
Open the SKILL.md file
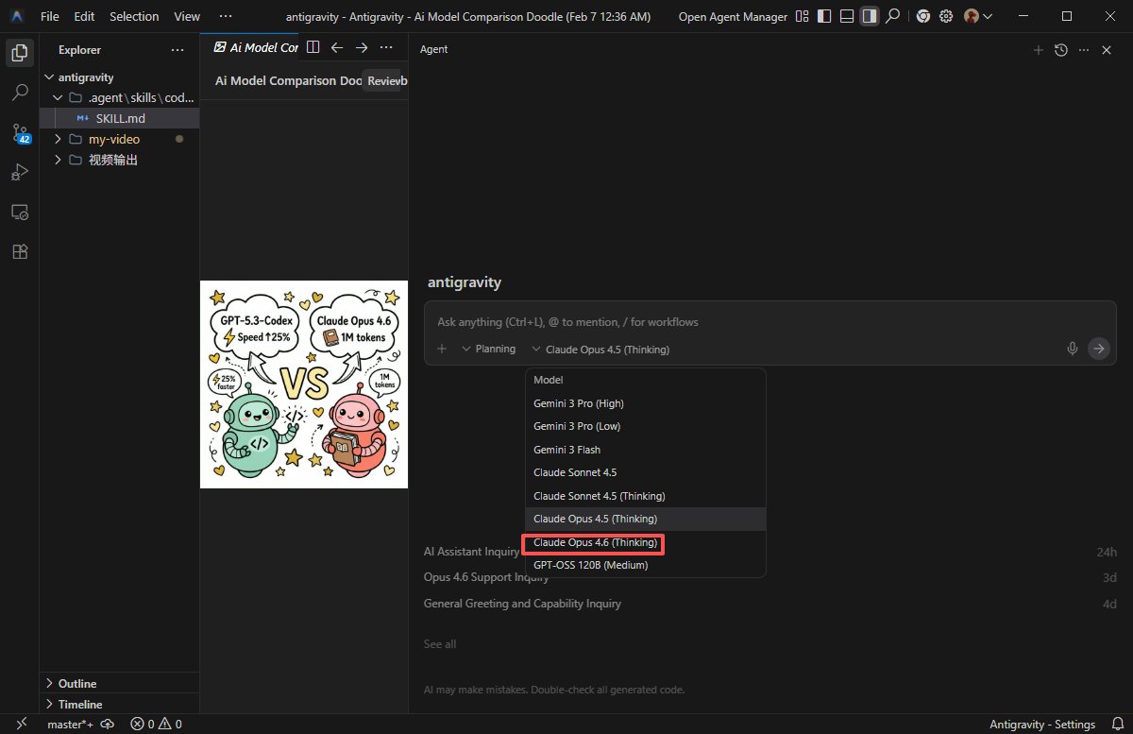click(x=120, y=118)
